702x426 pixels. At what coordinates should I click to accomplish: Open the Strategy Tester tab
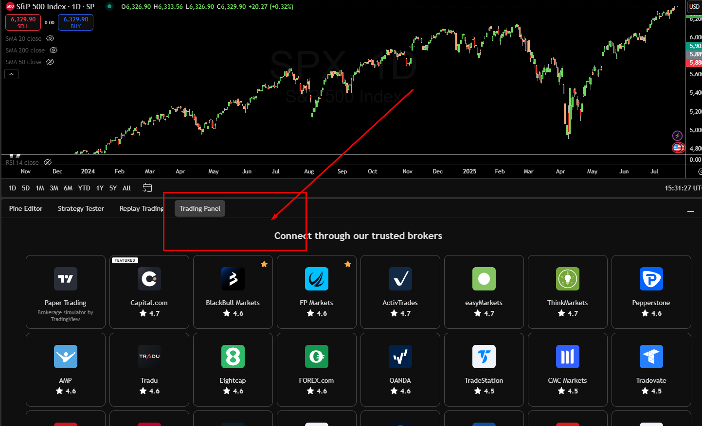tap(80, 208)
